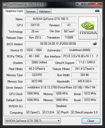Click the Default Clock field 1006 MHz
Viewport: 105px width, 128px height.
point(33,100)
